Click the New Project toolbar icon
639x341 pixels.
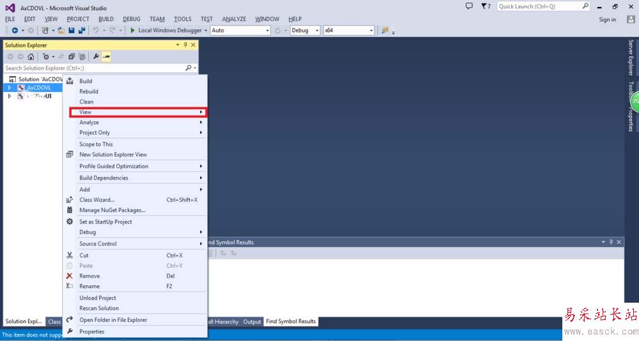pyautogui.click(x=45, y=30)
